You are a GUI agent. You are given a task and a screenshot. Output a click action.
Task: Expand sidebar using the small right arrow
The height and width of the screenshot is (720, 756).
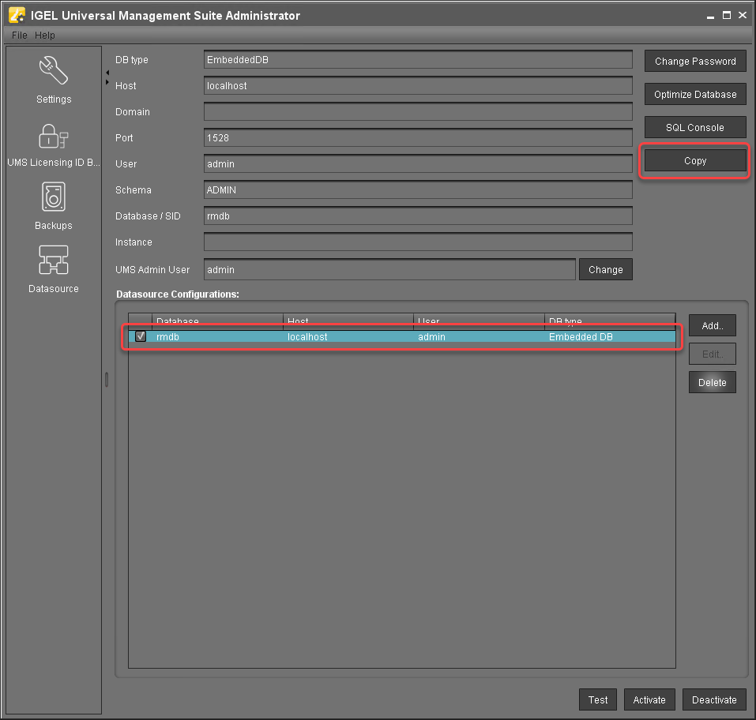(107, 82)
